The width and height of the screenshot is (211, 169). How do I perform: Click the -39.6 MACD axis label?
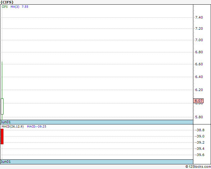coord(200,155)
